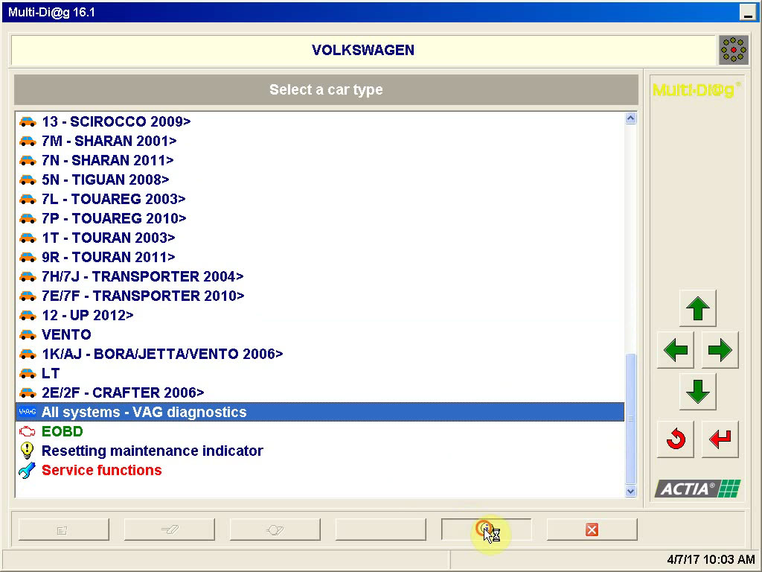Click the green up arrow button

tap(697, 308)
